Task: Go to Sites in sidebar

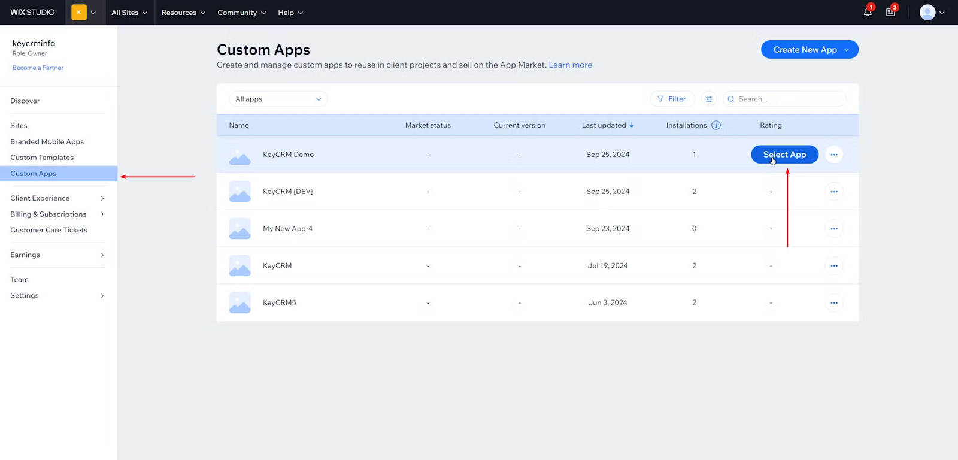Action: pos(19,126)
